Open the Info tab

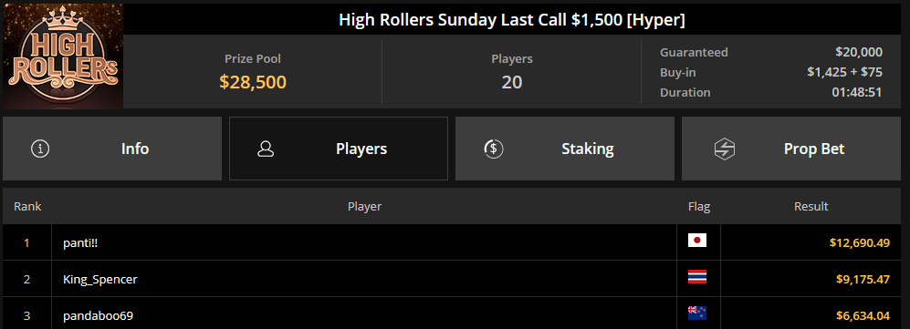pyautogui.click(x=112, y=149)
